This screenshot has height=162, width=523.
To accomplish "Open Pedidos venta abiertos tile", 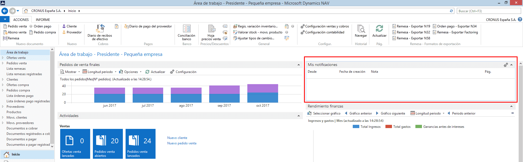I will (x=108, y=144).
